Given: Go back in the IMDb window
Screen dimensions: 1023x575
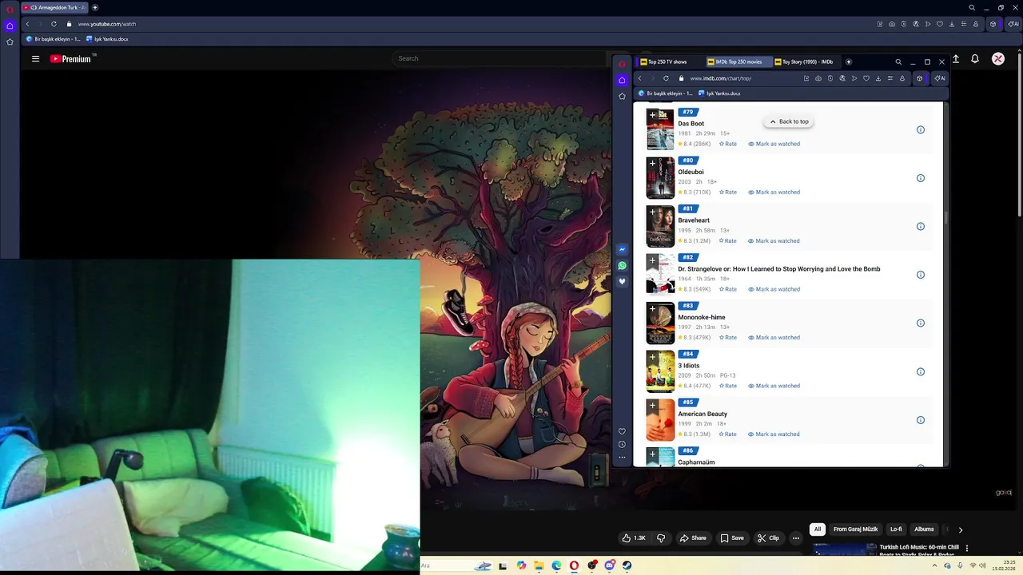Looking at the screenshot, I should [639, 78].
